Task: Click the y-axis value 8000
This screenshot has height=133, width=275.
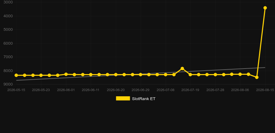Action: point(8,71)
